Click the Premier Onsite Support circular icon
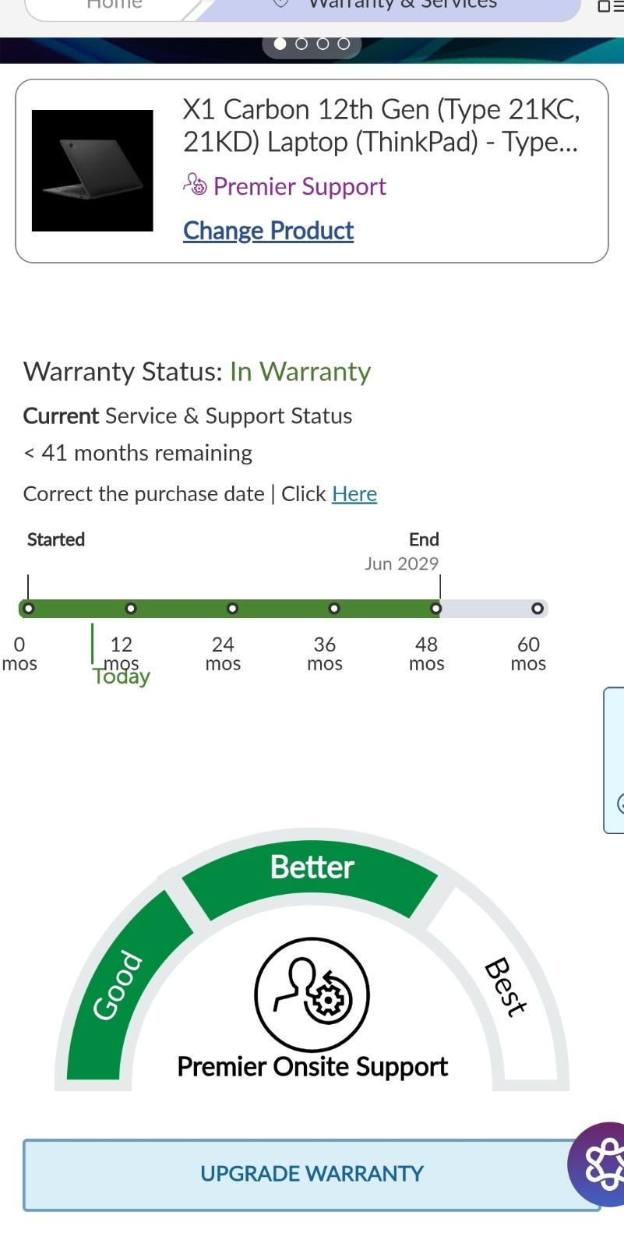The image size is (624, 1247). (312, 994)
